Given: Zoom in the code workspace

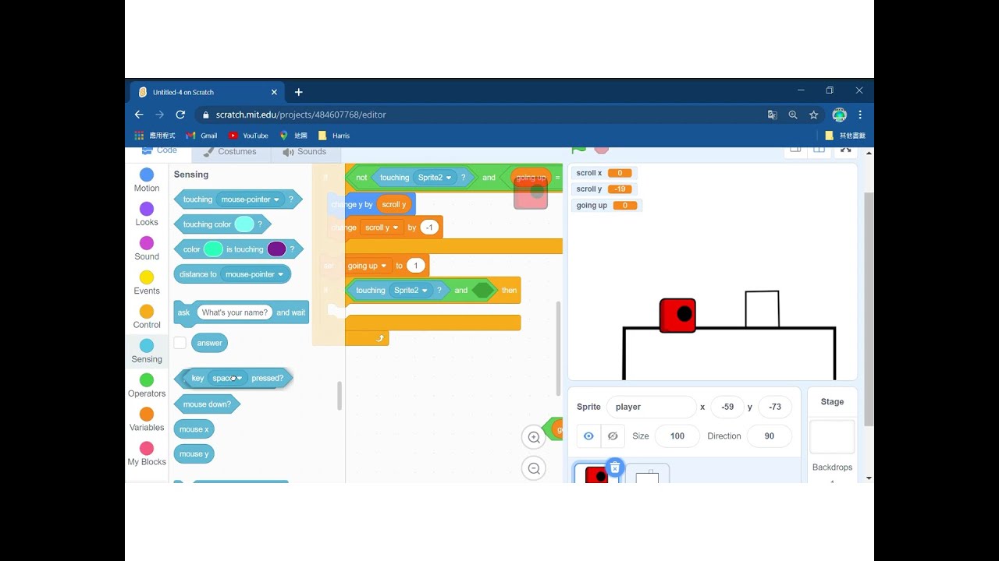Looking at the screenshot, I should 534,437.
